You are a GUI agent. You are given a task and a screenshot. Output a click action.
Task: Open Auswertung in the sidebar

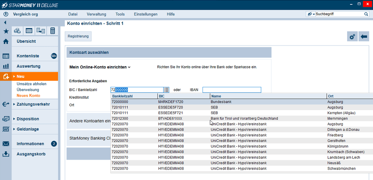point(35,66)
